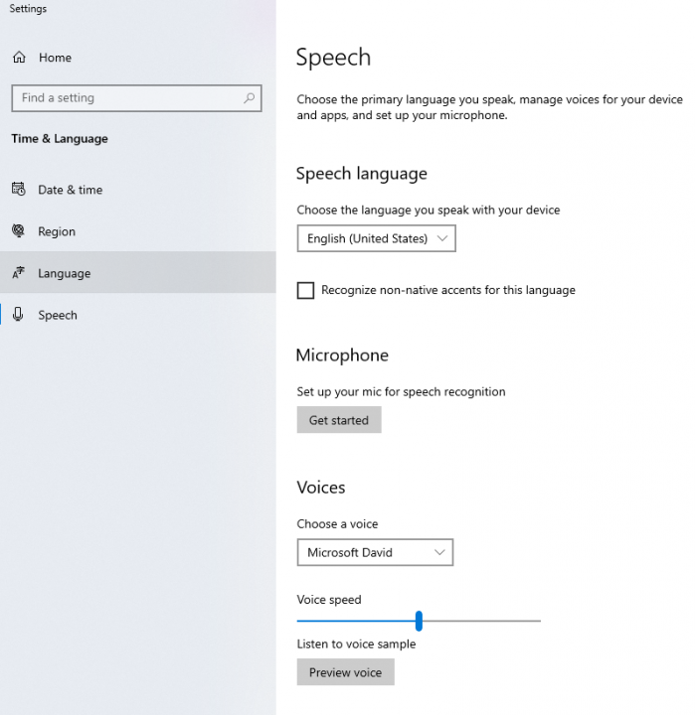695x715 pixels.
Task: Open the Language settings label
Action: [64, 273]
